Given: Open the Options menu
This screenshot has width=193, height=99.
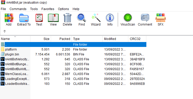Looking at the screenshot, I should point(63,9).
